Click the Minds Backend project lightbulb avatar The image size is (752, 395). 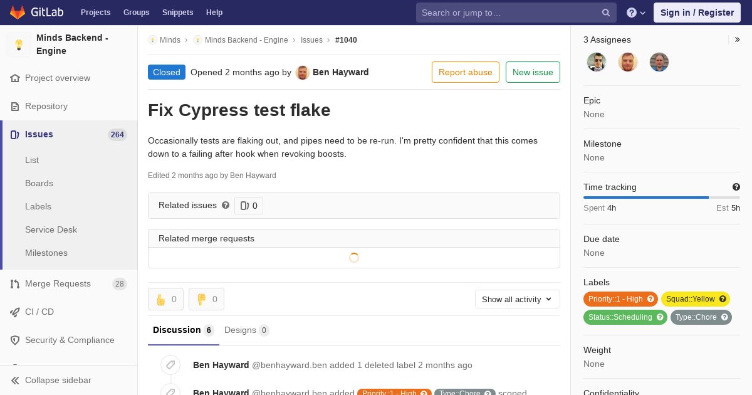[19, 45]
